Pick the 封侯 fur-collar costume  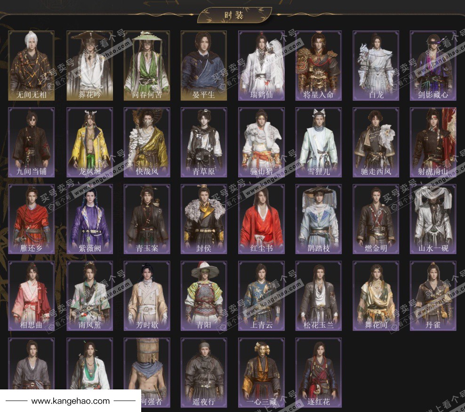[x=204, y=219]
